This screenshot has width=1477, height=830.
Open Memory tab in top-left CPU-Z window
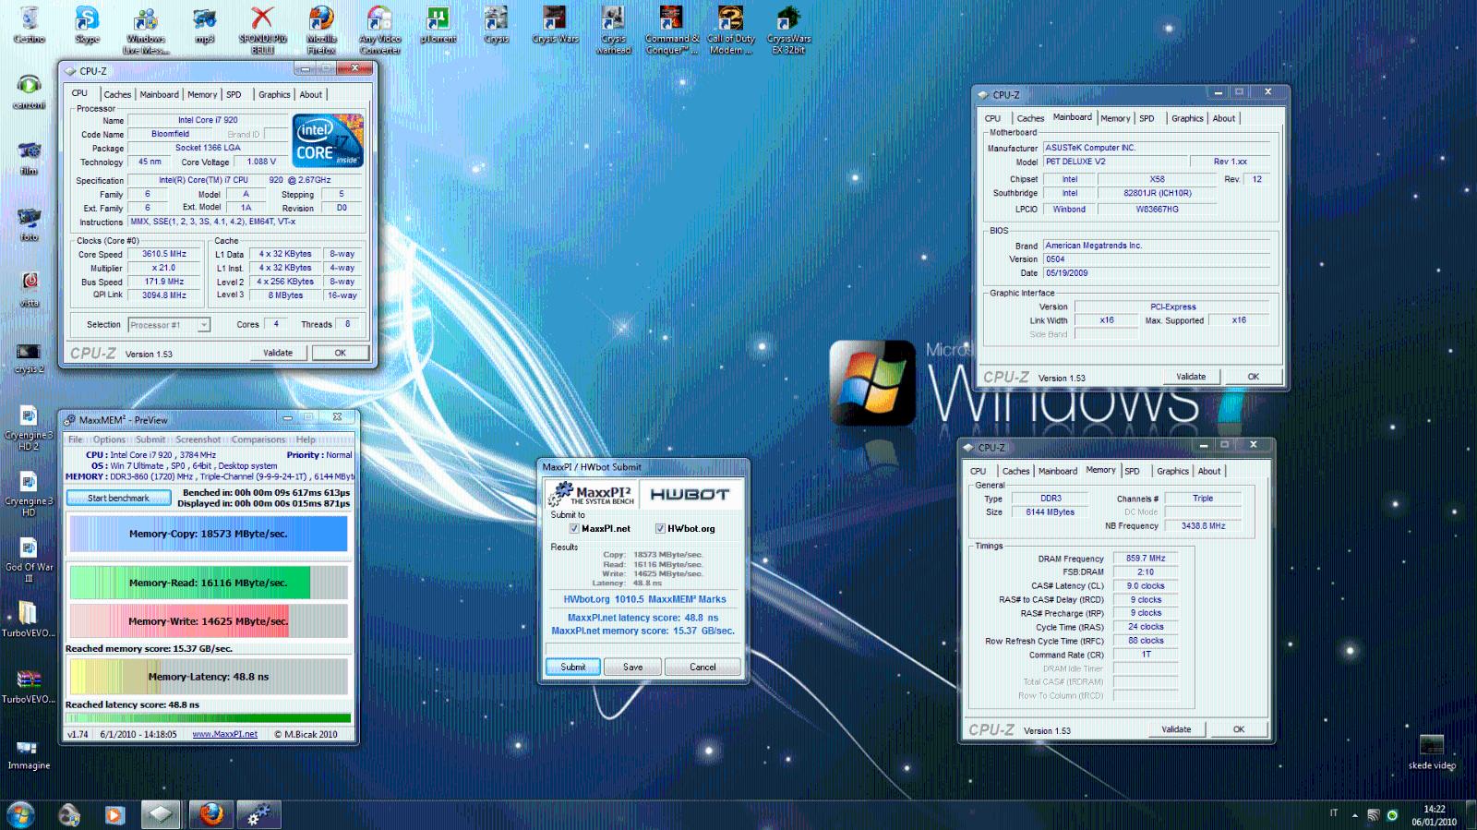pos(202,94)
